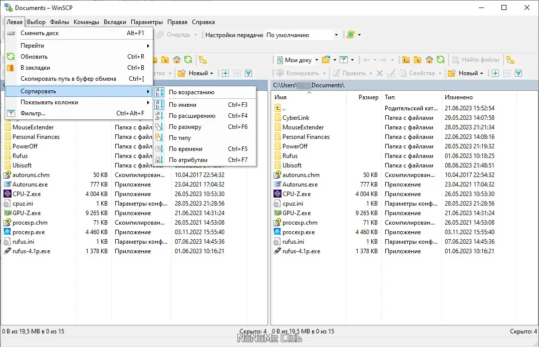Expand 'Показывать колонки' submenu
Viewport: 539px width, 347px height.
click(79, 102)
